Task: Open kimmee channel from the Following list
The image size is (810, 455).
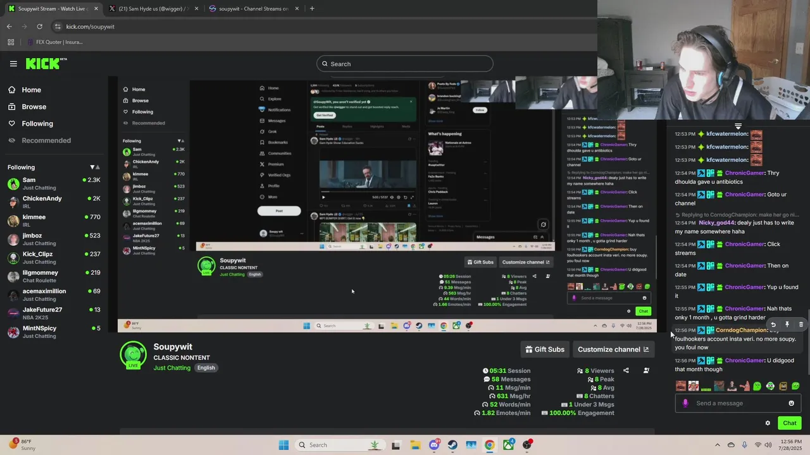Action: 54,221
